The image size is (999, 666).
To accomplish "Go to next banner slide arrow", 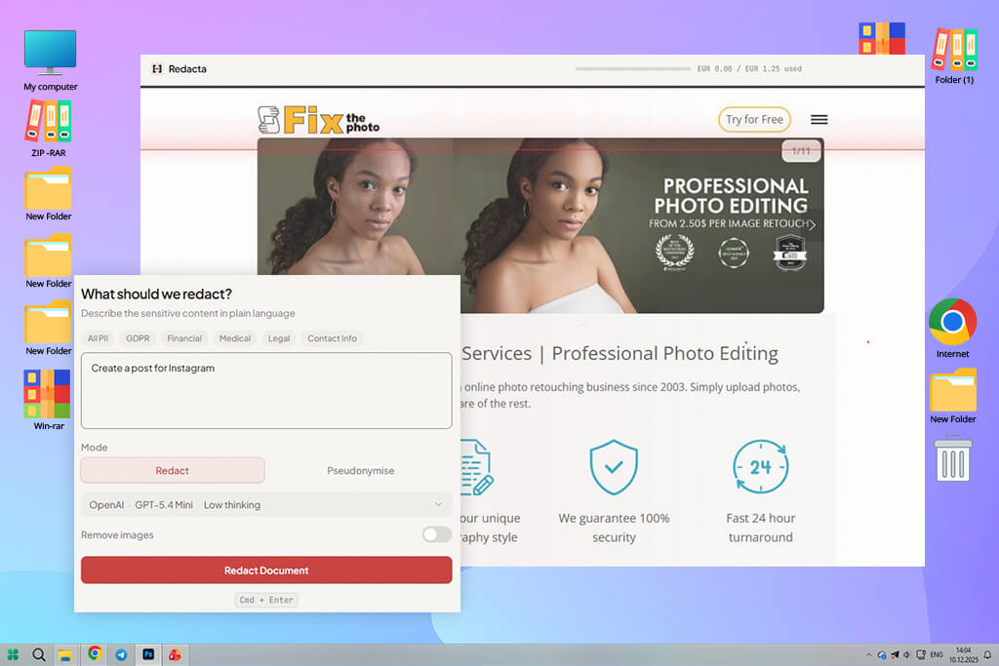I will point(813,224).
